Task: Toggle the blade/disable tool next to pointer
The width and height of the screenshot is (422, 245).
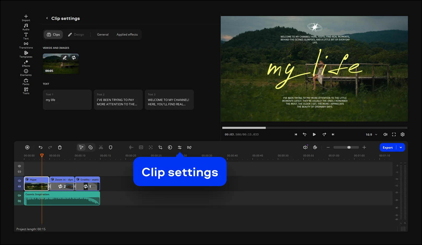Action: click(91, 148)
